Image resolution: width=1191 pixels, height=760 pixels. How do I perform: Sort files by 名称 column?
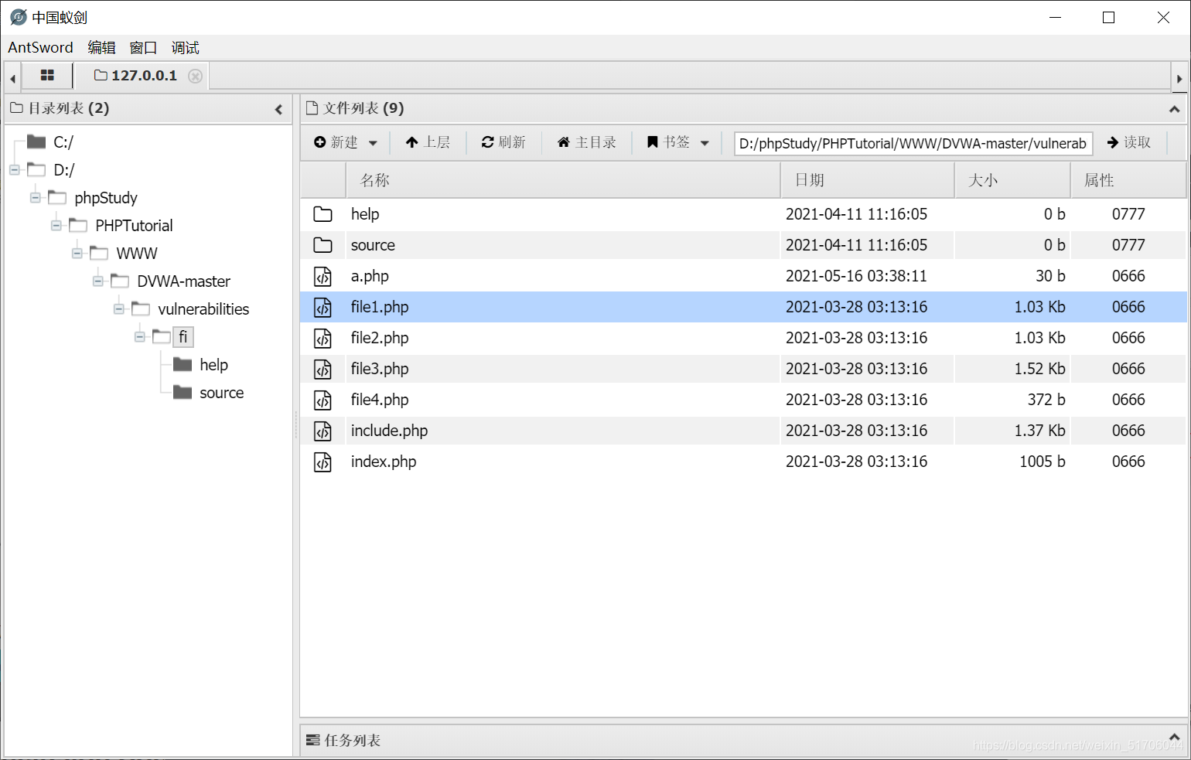click(562, 180)
